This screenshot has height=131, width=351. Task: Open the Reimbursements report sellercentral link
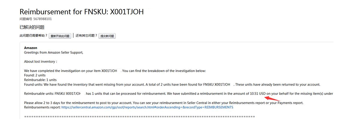point(147,107)
